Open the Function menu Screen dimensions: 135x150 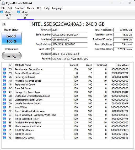19,8
